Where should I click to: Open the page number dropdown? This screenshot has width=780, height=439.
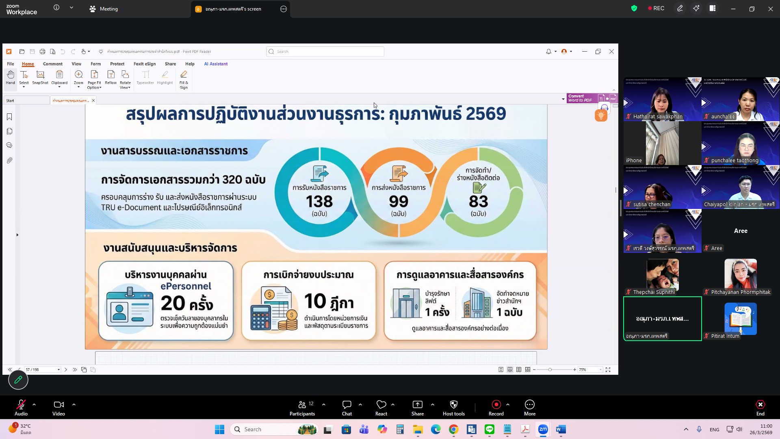[58, 370]
